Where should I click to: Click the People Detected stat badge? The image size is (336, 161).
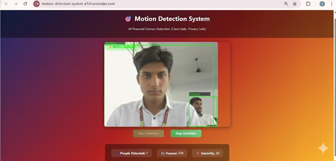[131, 153]
